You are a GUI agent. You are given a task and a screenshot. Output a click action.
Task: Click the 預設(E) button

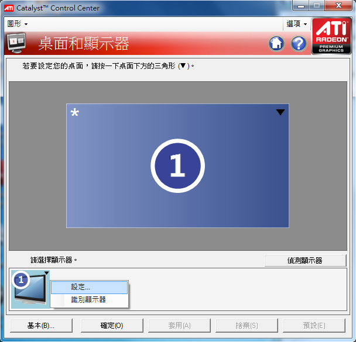314,326
